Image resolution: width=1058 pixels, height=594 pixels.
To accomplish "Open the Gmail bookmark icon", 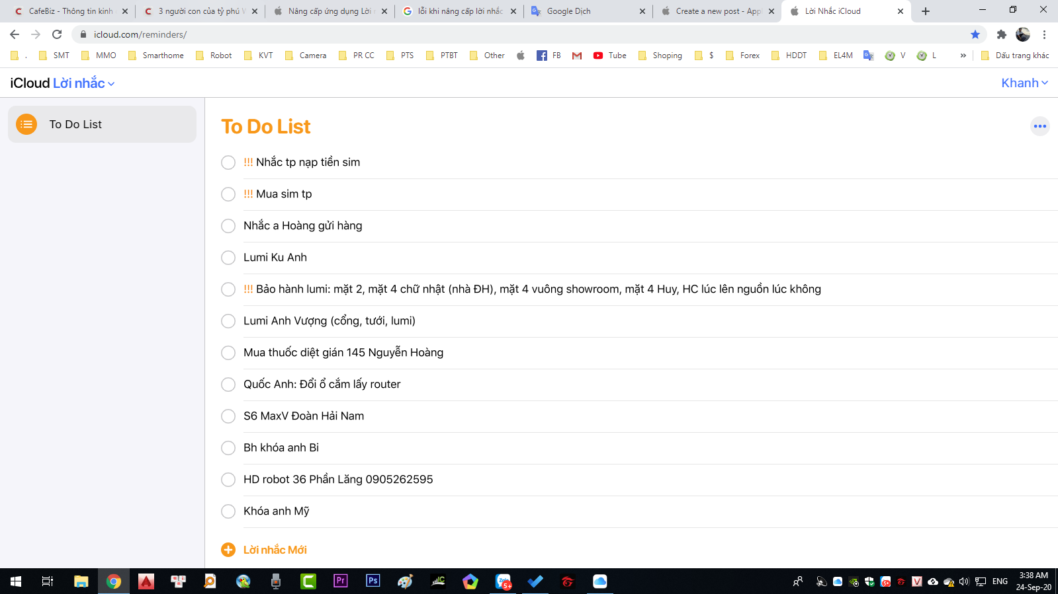I will click(577, 56).
